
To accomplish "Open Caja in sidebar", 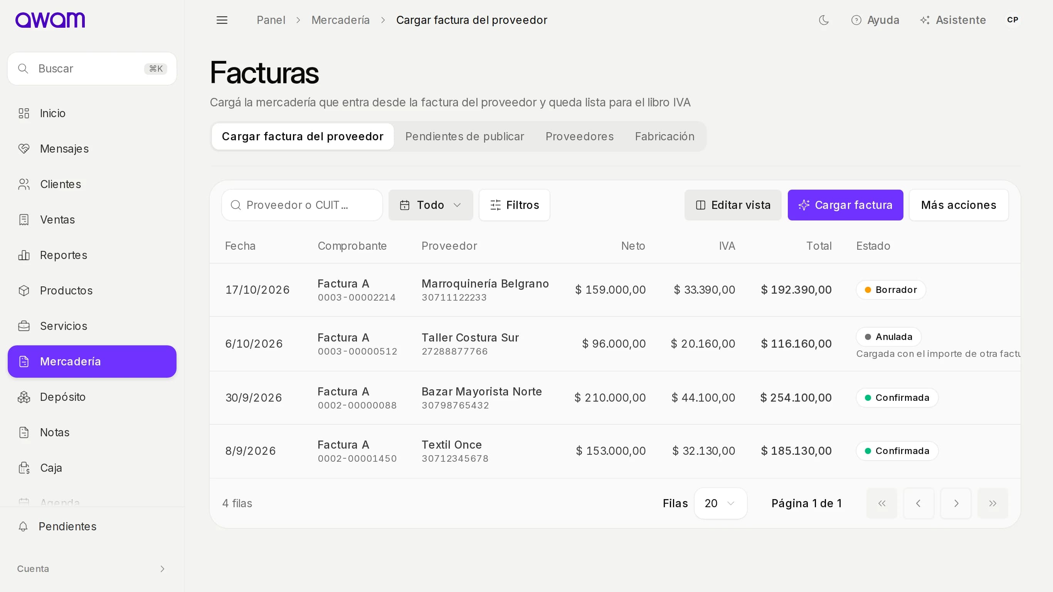I will [x=92, y=468].
